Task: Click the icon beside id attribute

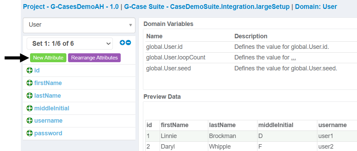Action: [x=29, y=70]
